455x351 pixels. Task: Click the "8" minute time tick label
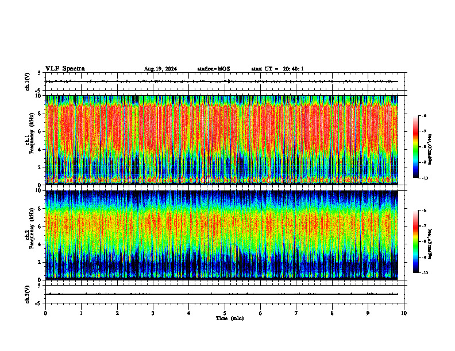(332, 313)
